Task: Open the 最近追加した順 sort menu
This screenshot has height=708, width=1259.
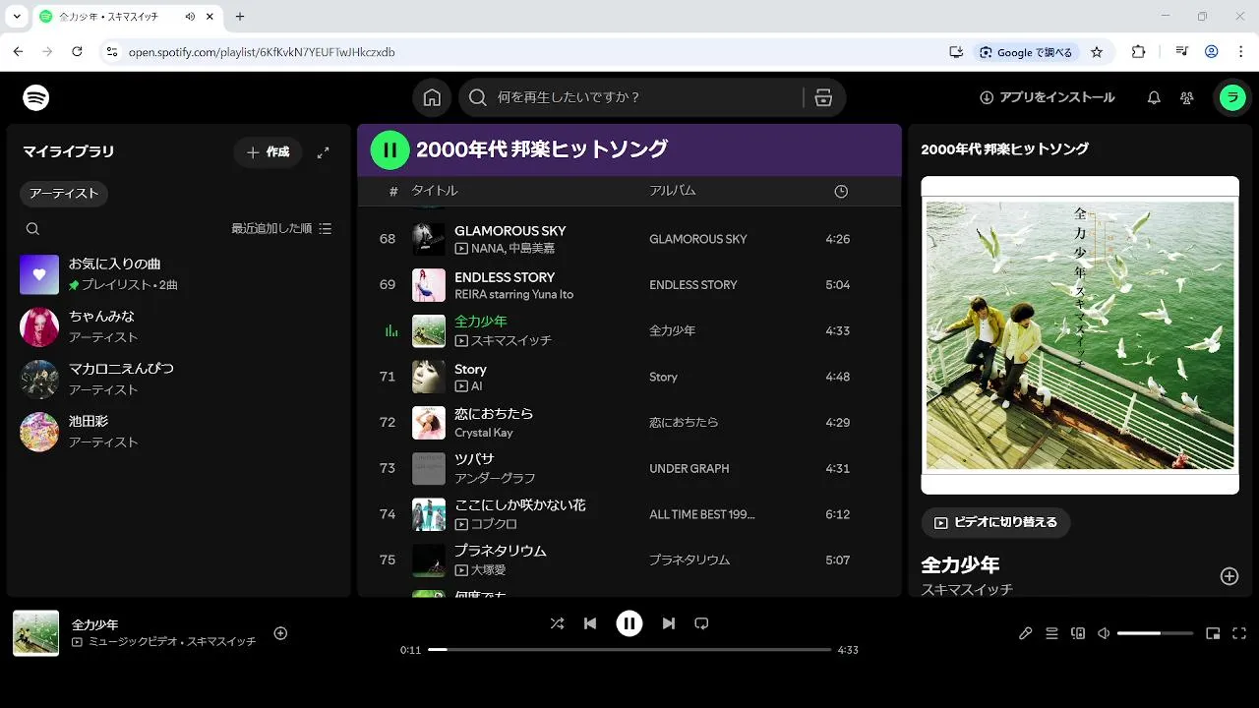Action: [281, 228]
